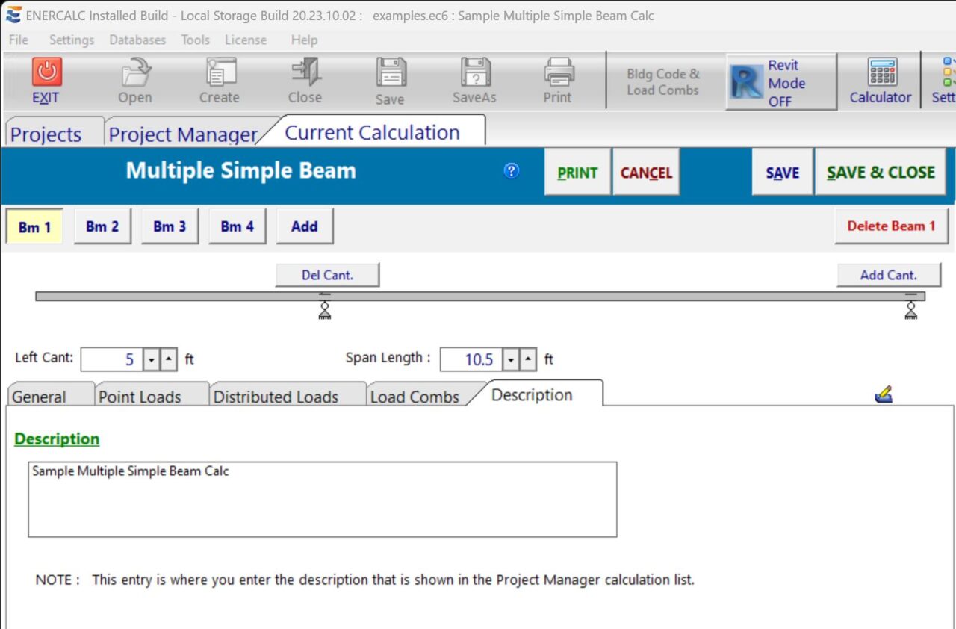This screenshot has height=629, width=956.
Task: Increase Span Length with up arrow
Action: 528,360
